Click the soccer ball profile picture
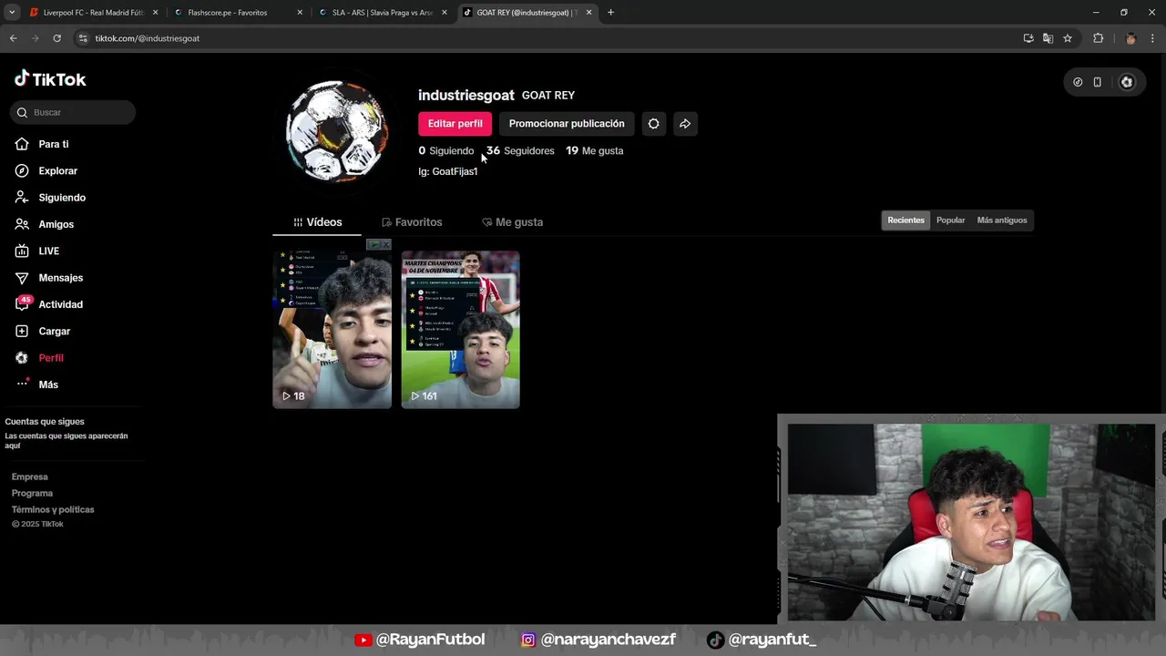This screenshot has width=1166, height=656. tap(336, 131)
